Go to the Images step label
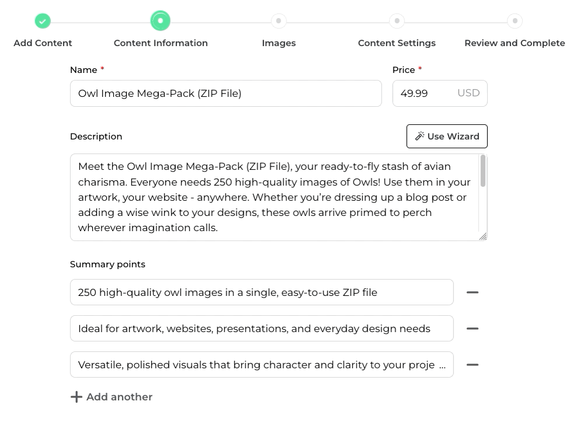Viewport: 584px width, 422px height. pyautogui.click(x=279, y=43)
